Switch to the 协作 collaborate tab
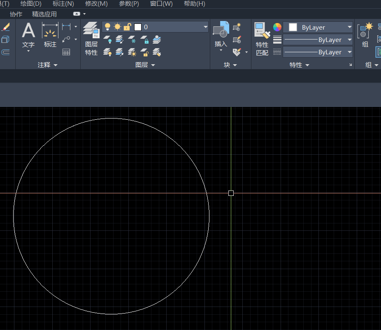Image resolution: width=381 pixels, height=330 pixels. [16, 14]
